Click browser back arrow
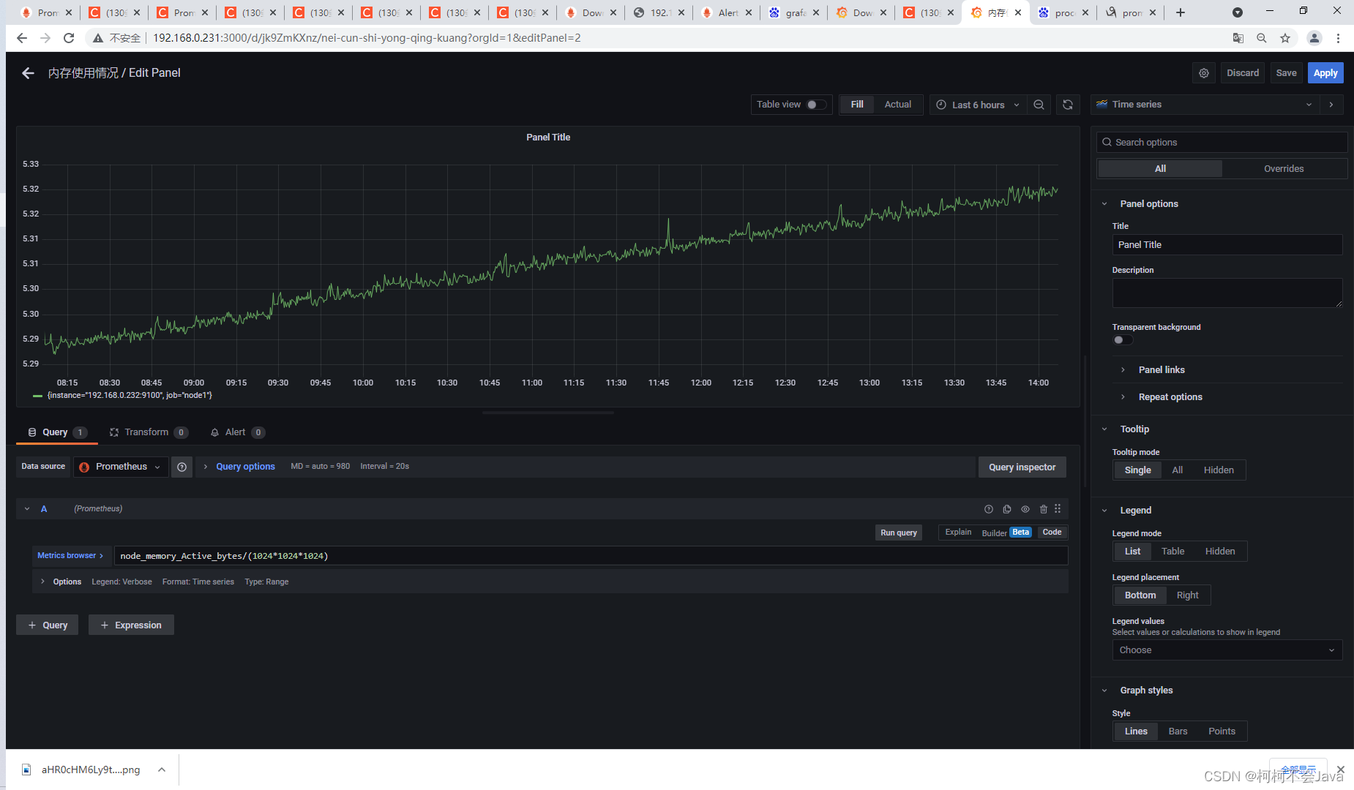 pos(22,38)
